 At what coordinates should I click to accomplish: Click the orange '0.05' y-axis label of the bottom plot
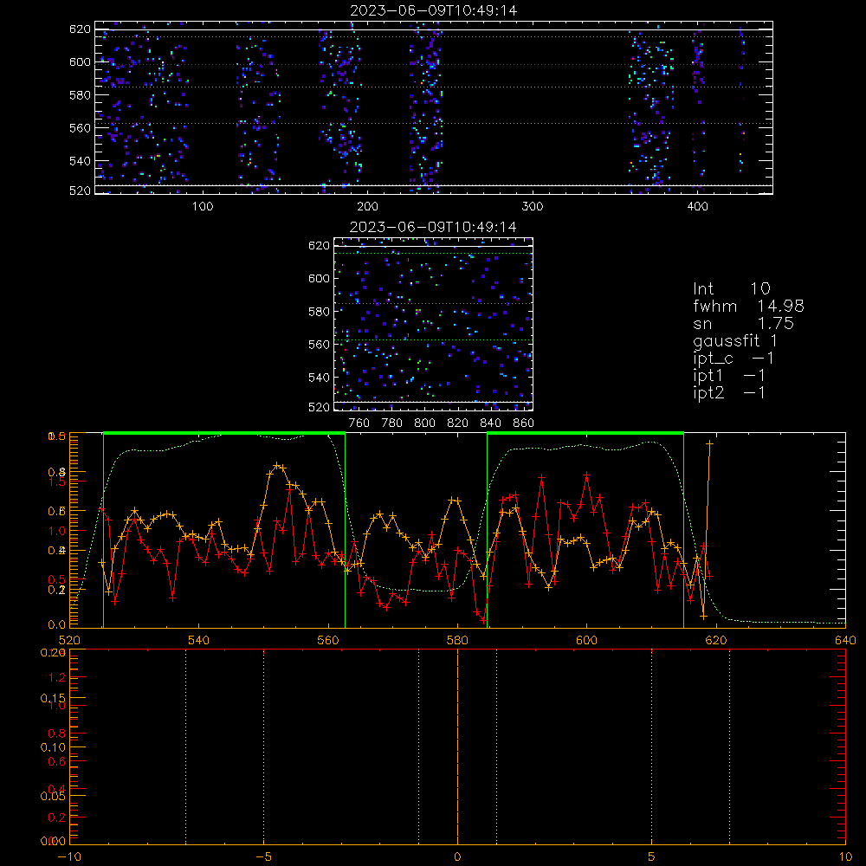point(53,796)
